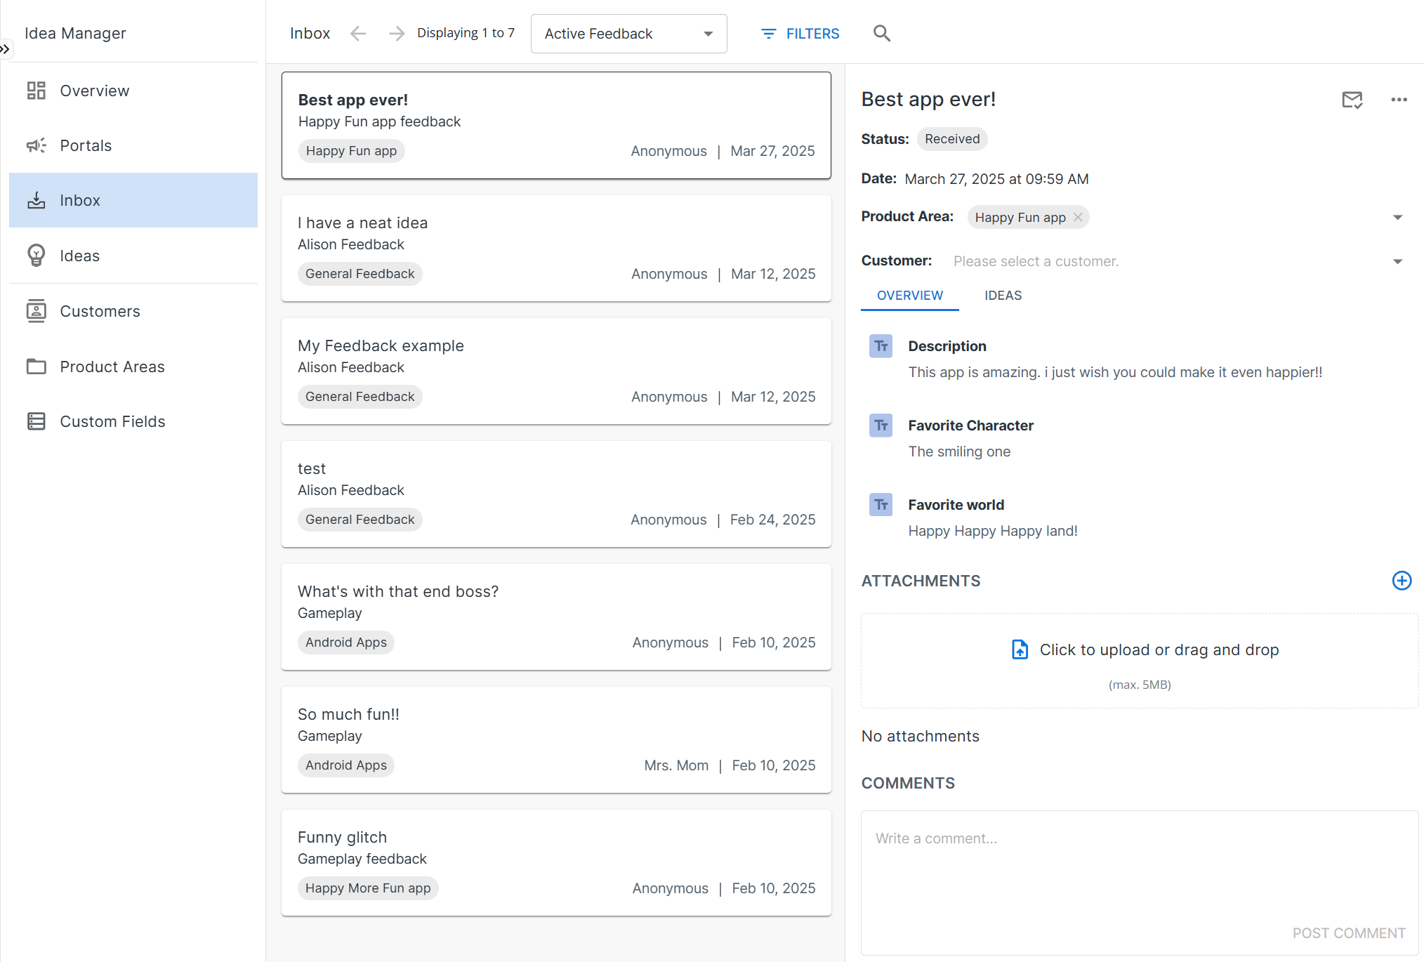
Task: Click POST COMMENT to submit
Action: click(1349, 933)
